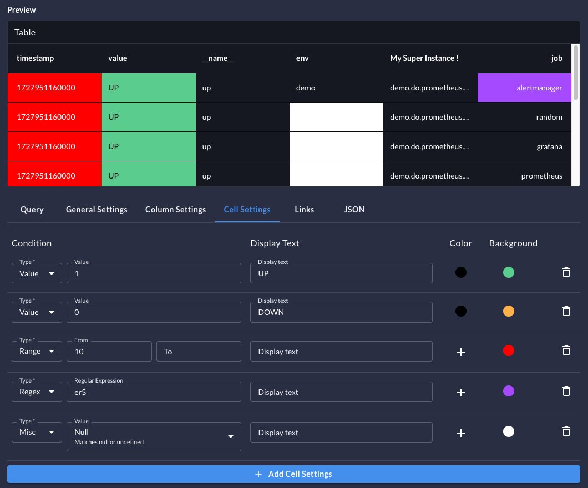This screenshot has width=588, height=488.
Task: Add text color for Misc Null condition
Action: 461,433
